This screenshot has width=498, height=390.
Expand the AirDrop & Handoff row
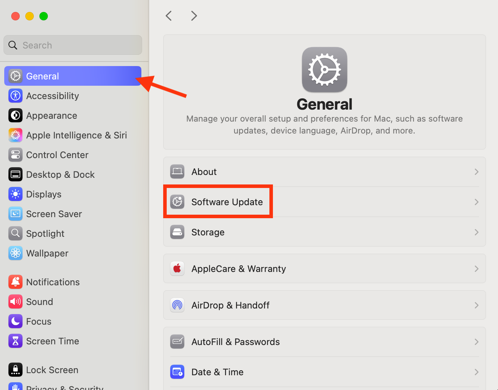pos(477,305)
